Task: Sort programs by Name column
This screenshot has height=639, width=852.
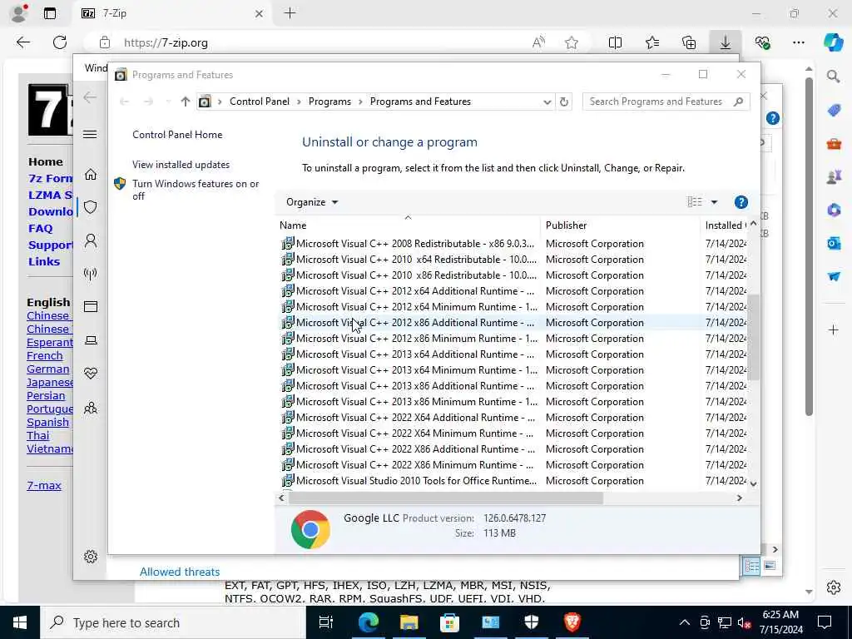Action: (408, 225)
